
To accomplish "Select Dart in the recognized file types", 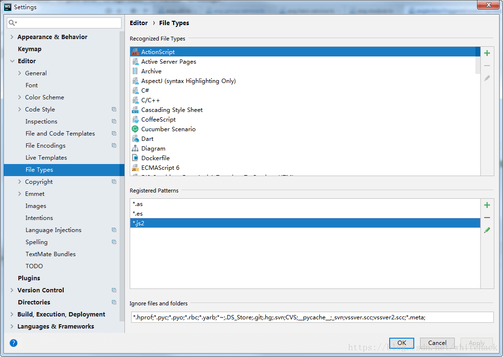I will [147, 139].
